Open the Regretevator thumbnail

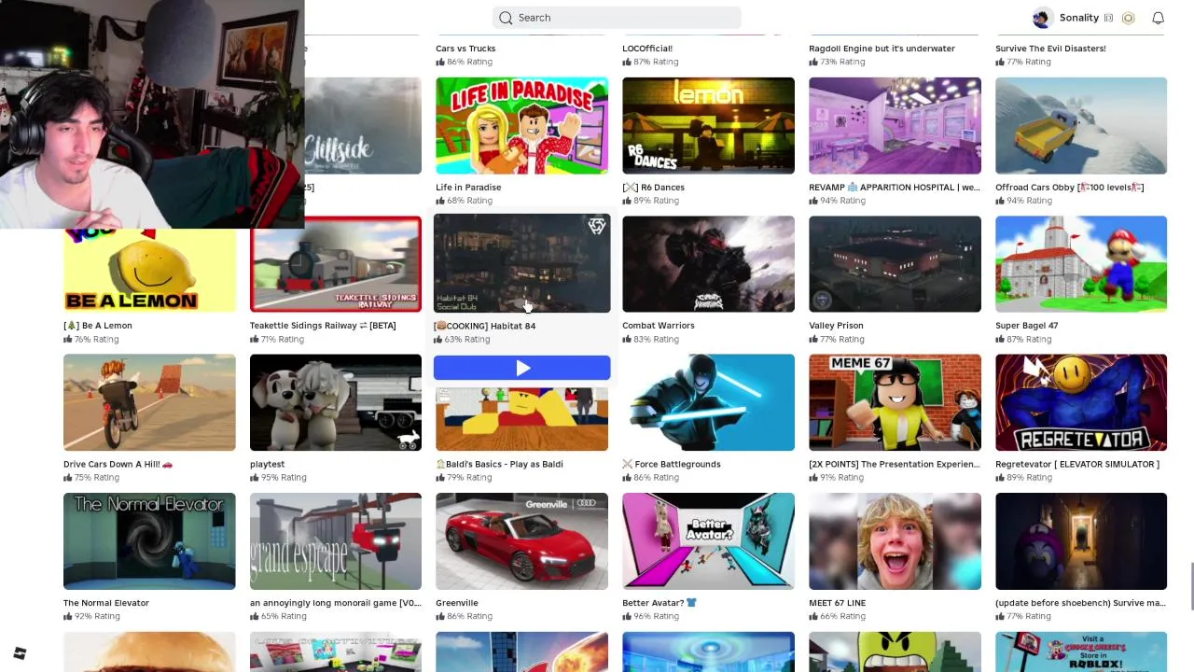(1081, 402)
